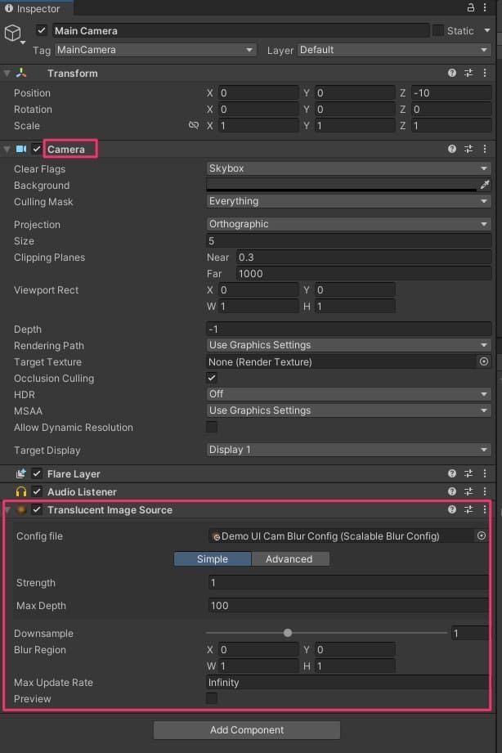The image size is (502, 753).
Task: Collapse the Transform component foldout
Action: pyautogui.click(x=7, y=73)
